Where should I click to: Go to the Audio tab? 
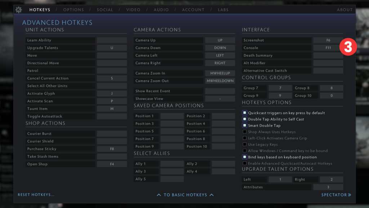pyautogui.click(x=161, y=10)
